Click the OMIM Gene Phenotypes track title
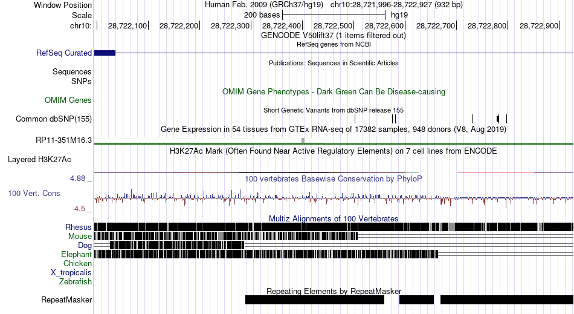 coord(334,91)
